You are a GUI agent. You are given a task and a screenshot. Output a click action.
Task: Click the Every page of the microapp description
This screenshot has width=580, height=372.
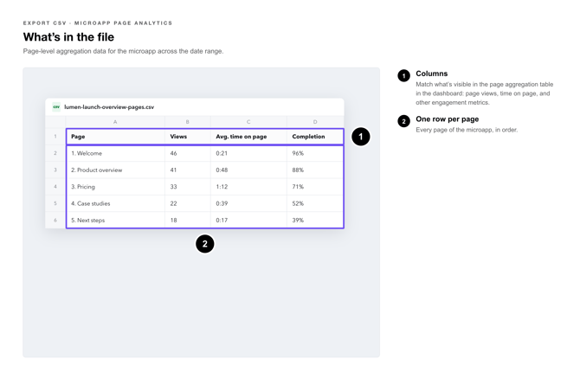point(467,130)
